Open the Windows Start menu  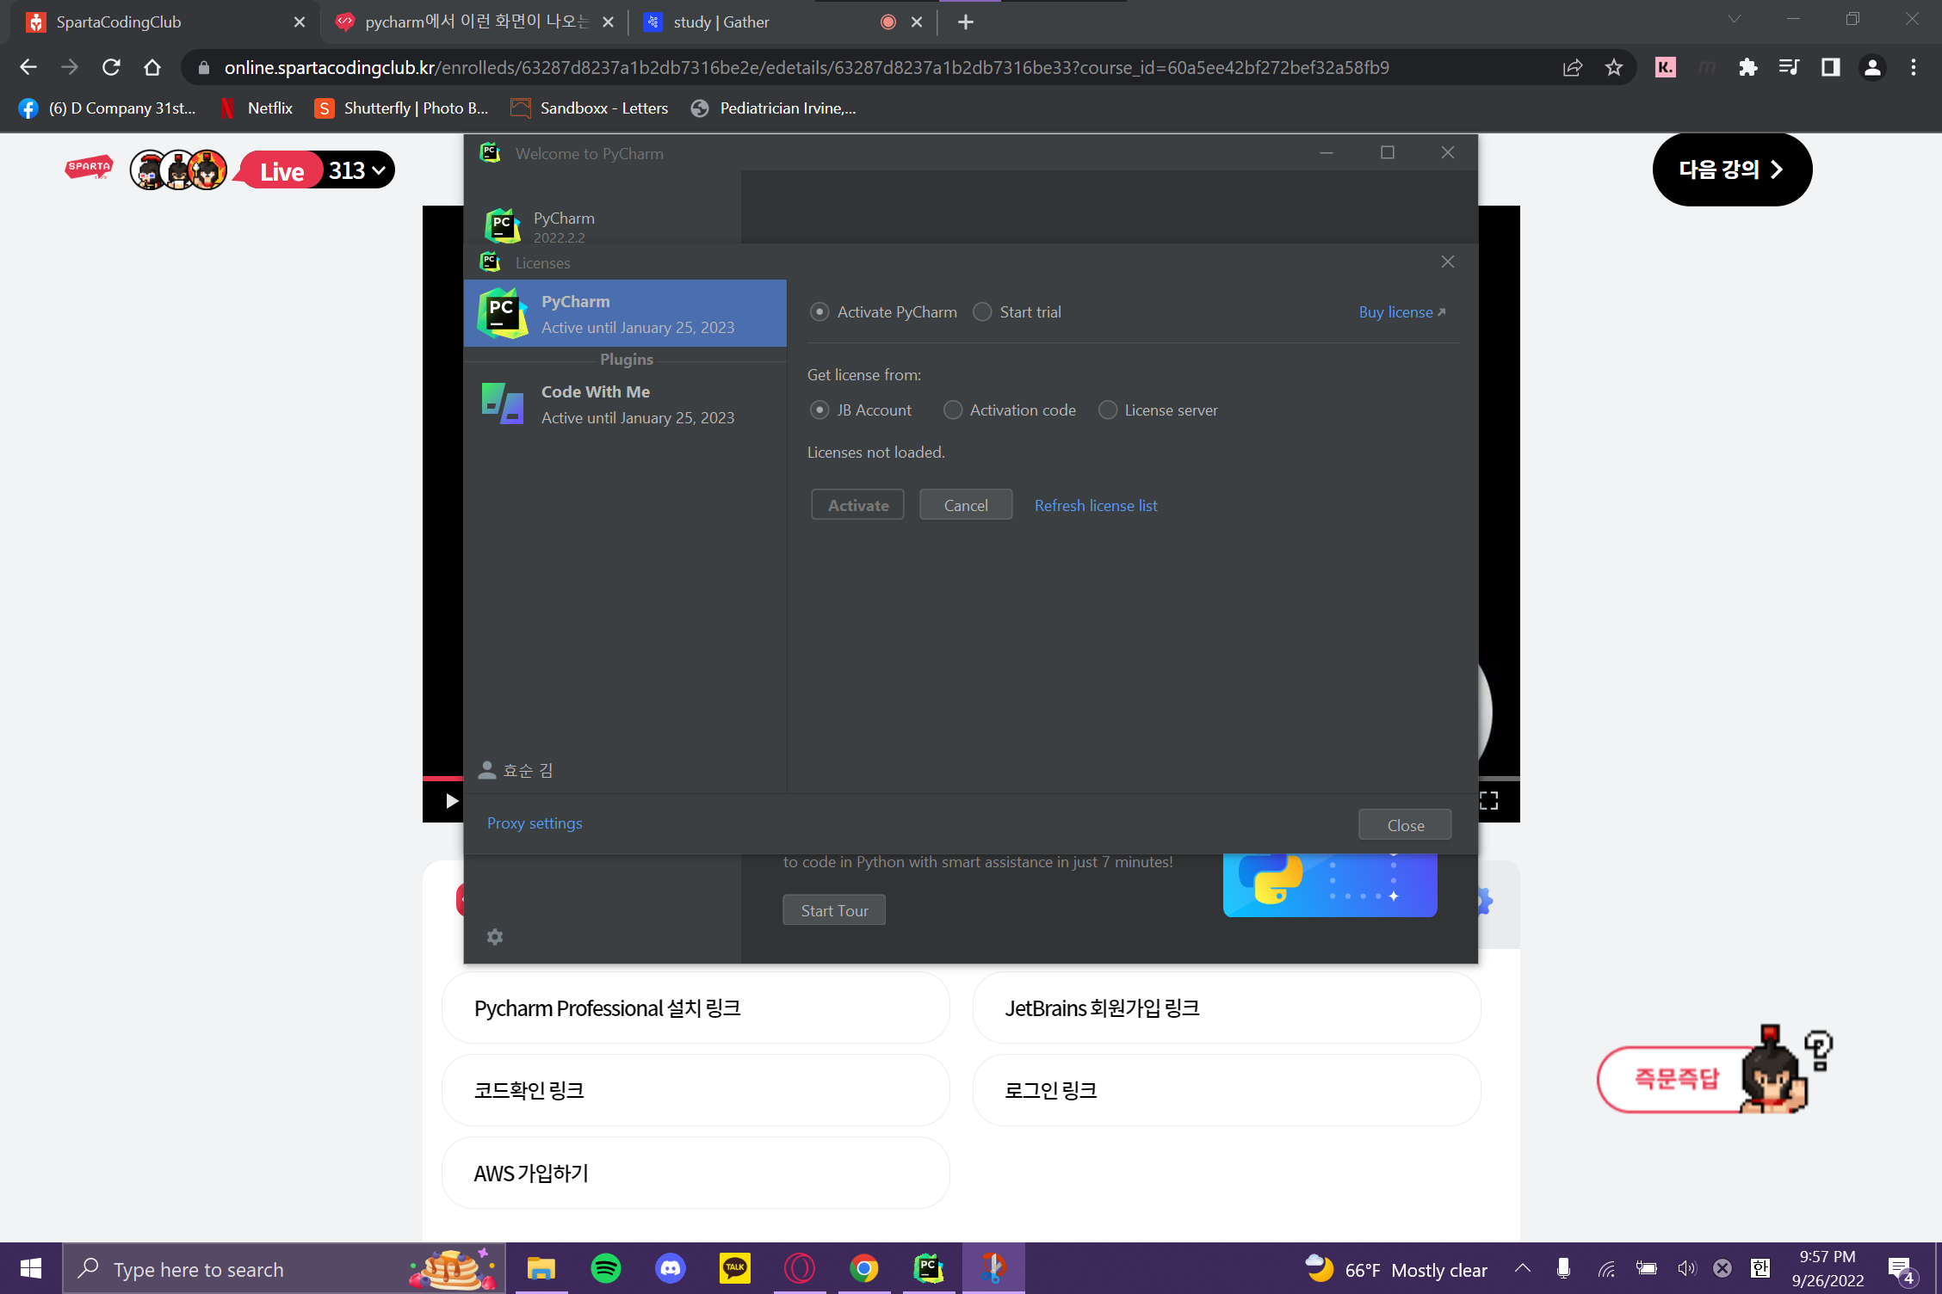tap(31, 1268)
